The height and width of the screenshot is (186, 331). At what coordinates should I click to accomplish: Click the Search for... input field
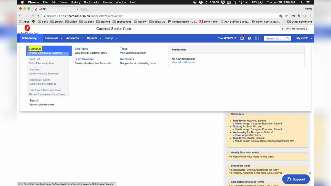tap(274, 38)
